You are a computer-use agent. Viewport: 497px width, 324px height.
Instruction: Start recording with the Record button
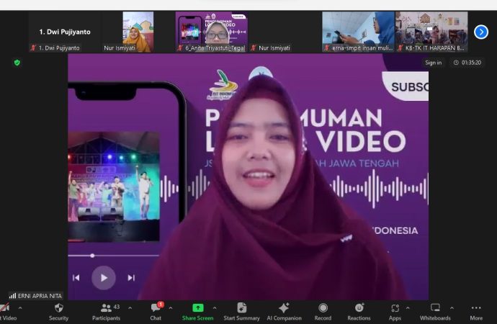[x=323, y=312]
